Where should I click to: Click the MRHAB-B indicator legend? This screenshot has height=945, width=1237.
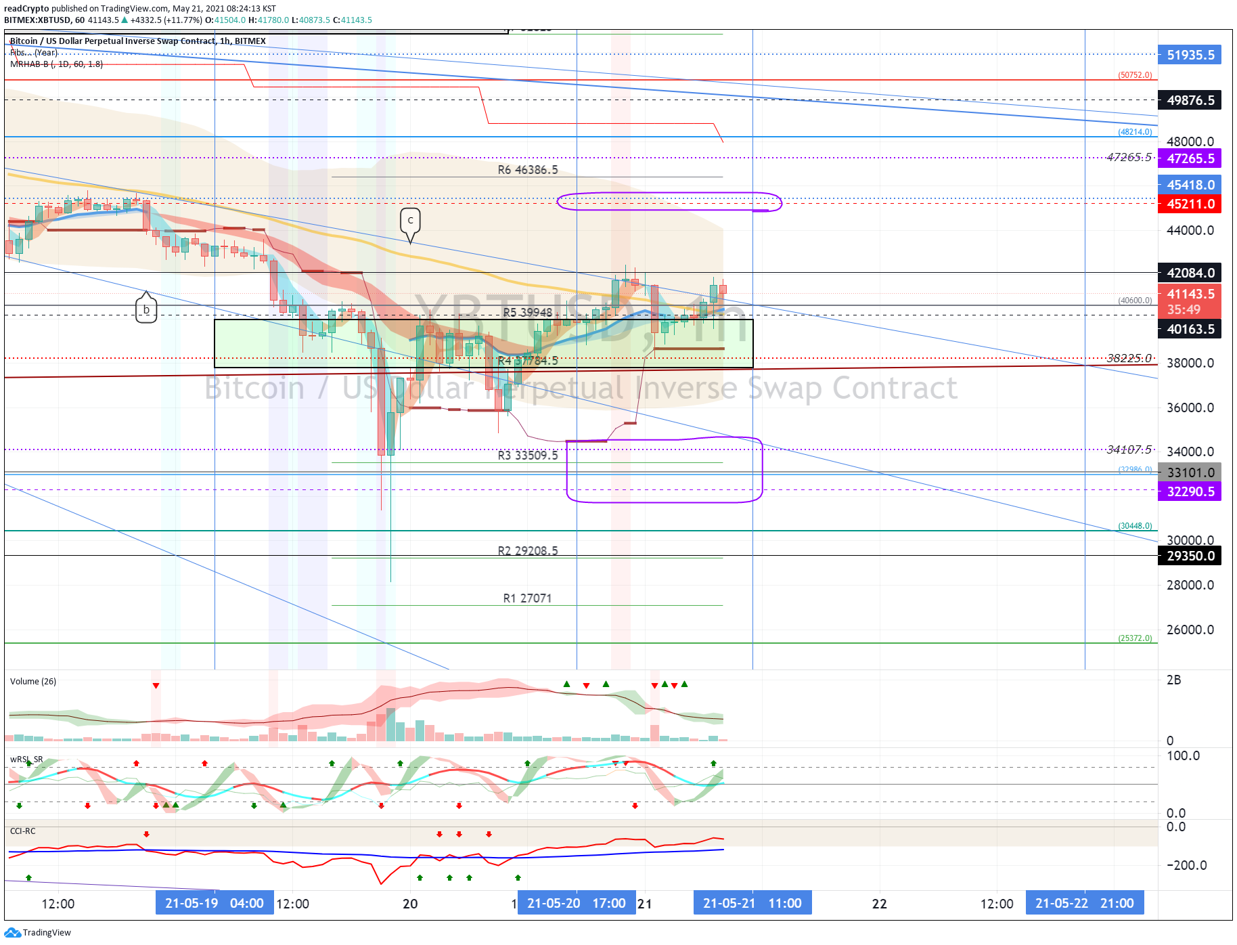(56, 64)
